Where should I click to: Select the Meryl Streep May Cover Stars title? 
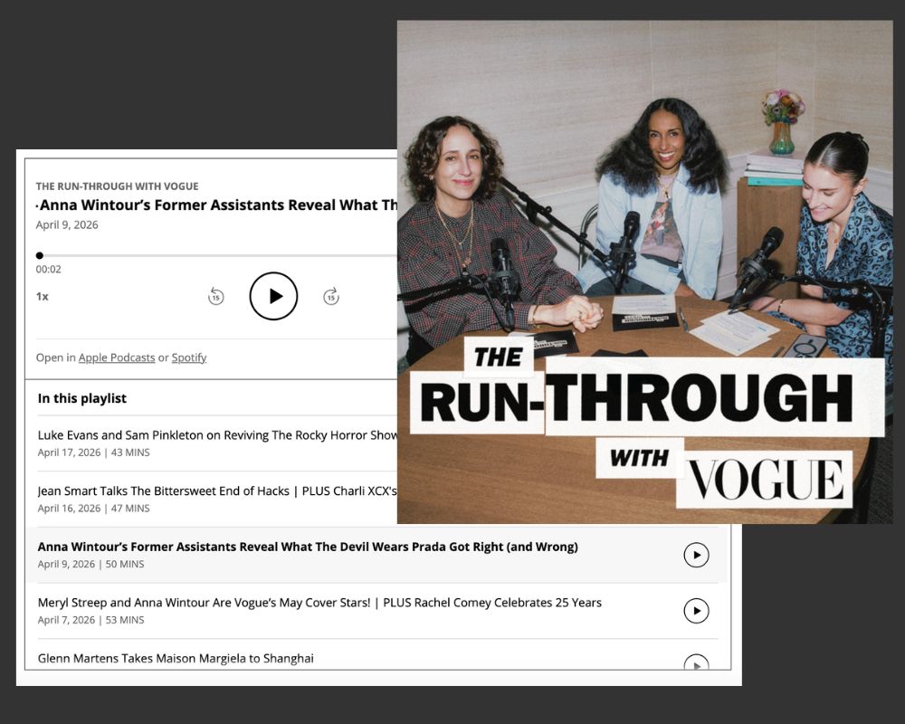319,603
